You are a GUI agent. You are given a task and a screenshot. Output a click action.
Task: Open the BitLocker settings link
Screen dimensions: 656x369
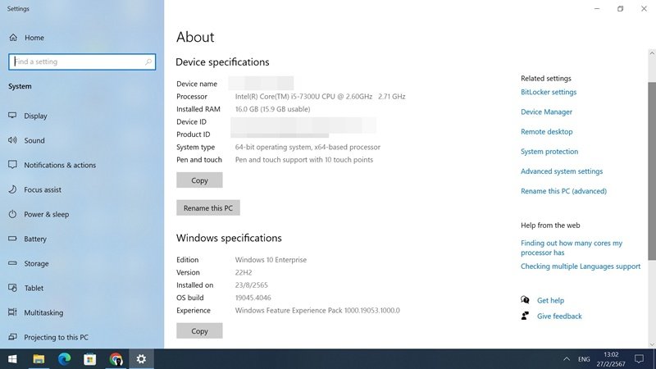click(x=549, y=93)
